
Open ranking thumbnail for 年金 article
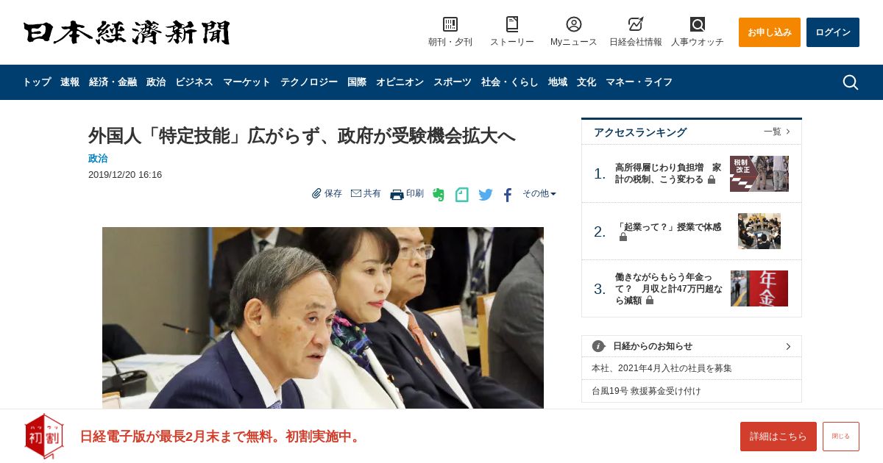[x=759, y=288]
